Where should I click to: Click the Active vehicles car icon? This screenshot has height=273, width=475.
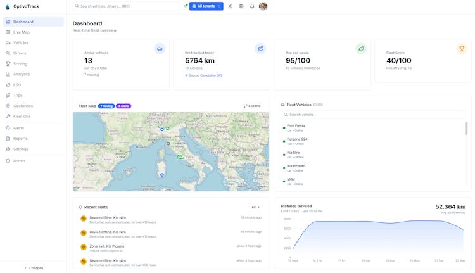(x=160, y=49)
